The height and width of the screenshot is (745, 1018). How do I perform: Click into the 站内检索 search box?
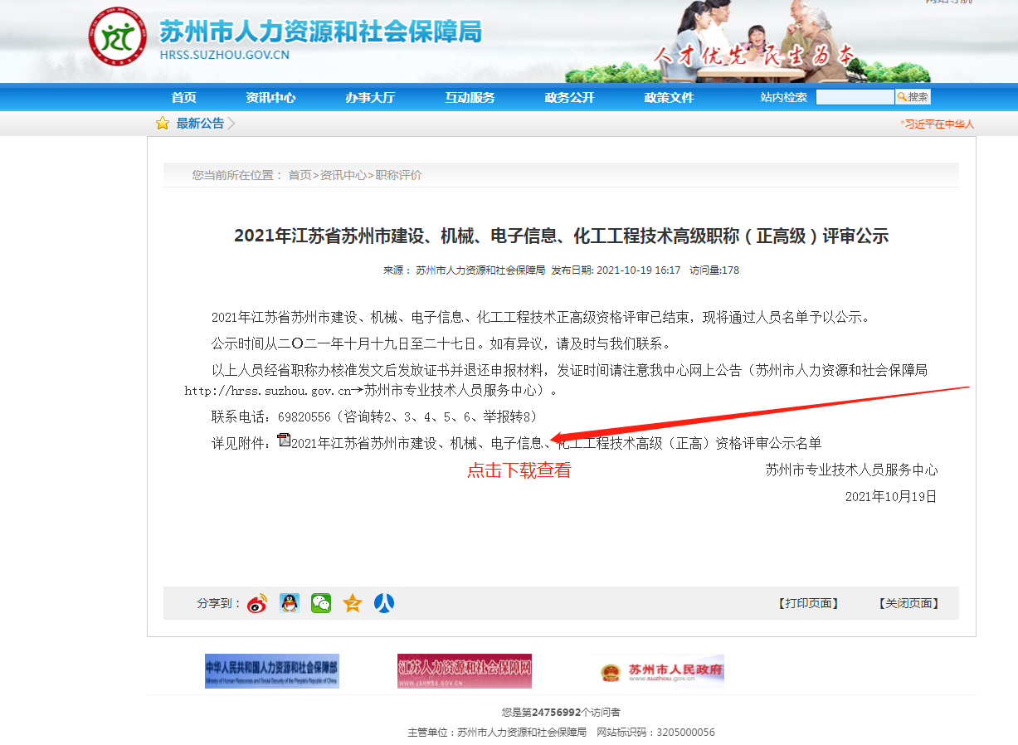[x=855, y=97]
